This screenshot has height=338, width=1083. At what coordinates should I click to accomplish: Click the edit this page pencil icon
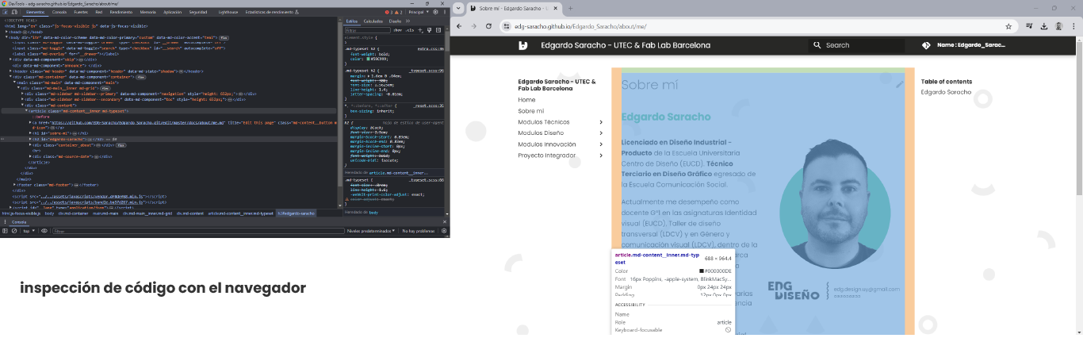899,83
